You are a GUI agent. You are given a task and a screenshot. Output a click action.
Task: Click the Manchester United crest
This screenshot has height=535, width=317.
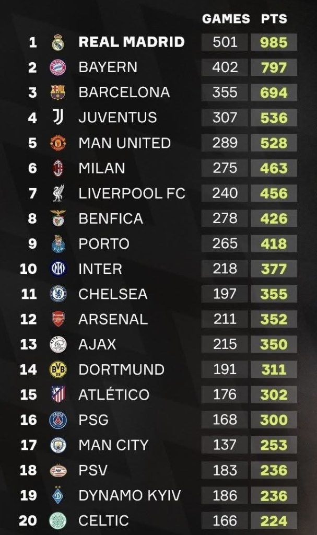click(58, 143)
